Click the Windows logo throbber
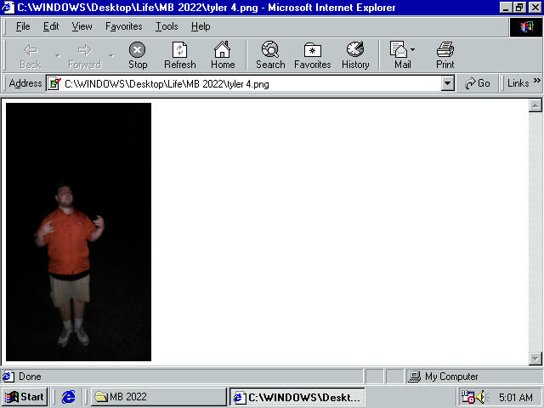 click(x=526, y=27)
